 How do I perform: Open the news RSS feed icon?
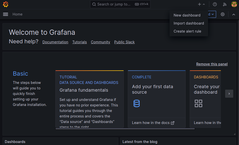(225, 4)
